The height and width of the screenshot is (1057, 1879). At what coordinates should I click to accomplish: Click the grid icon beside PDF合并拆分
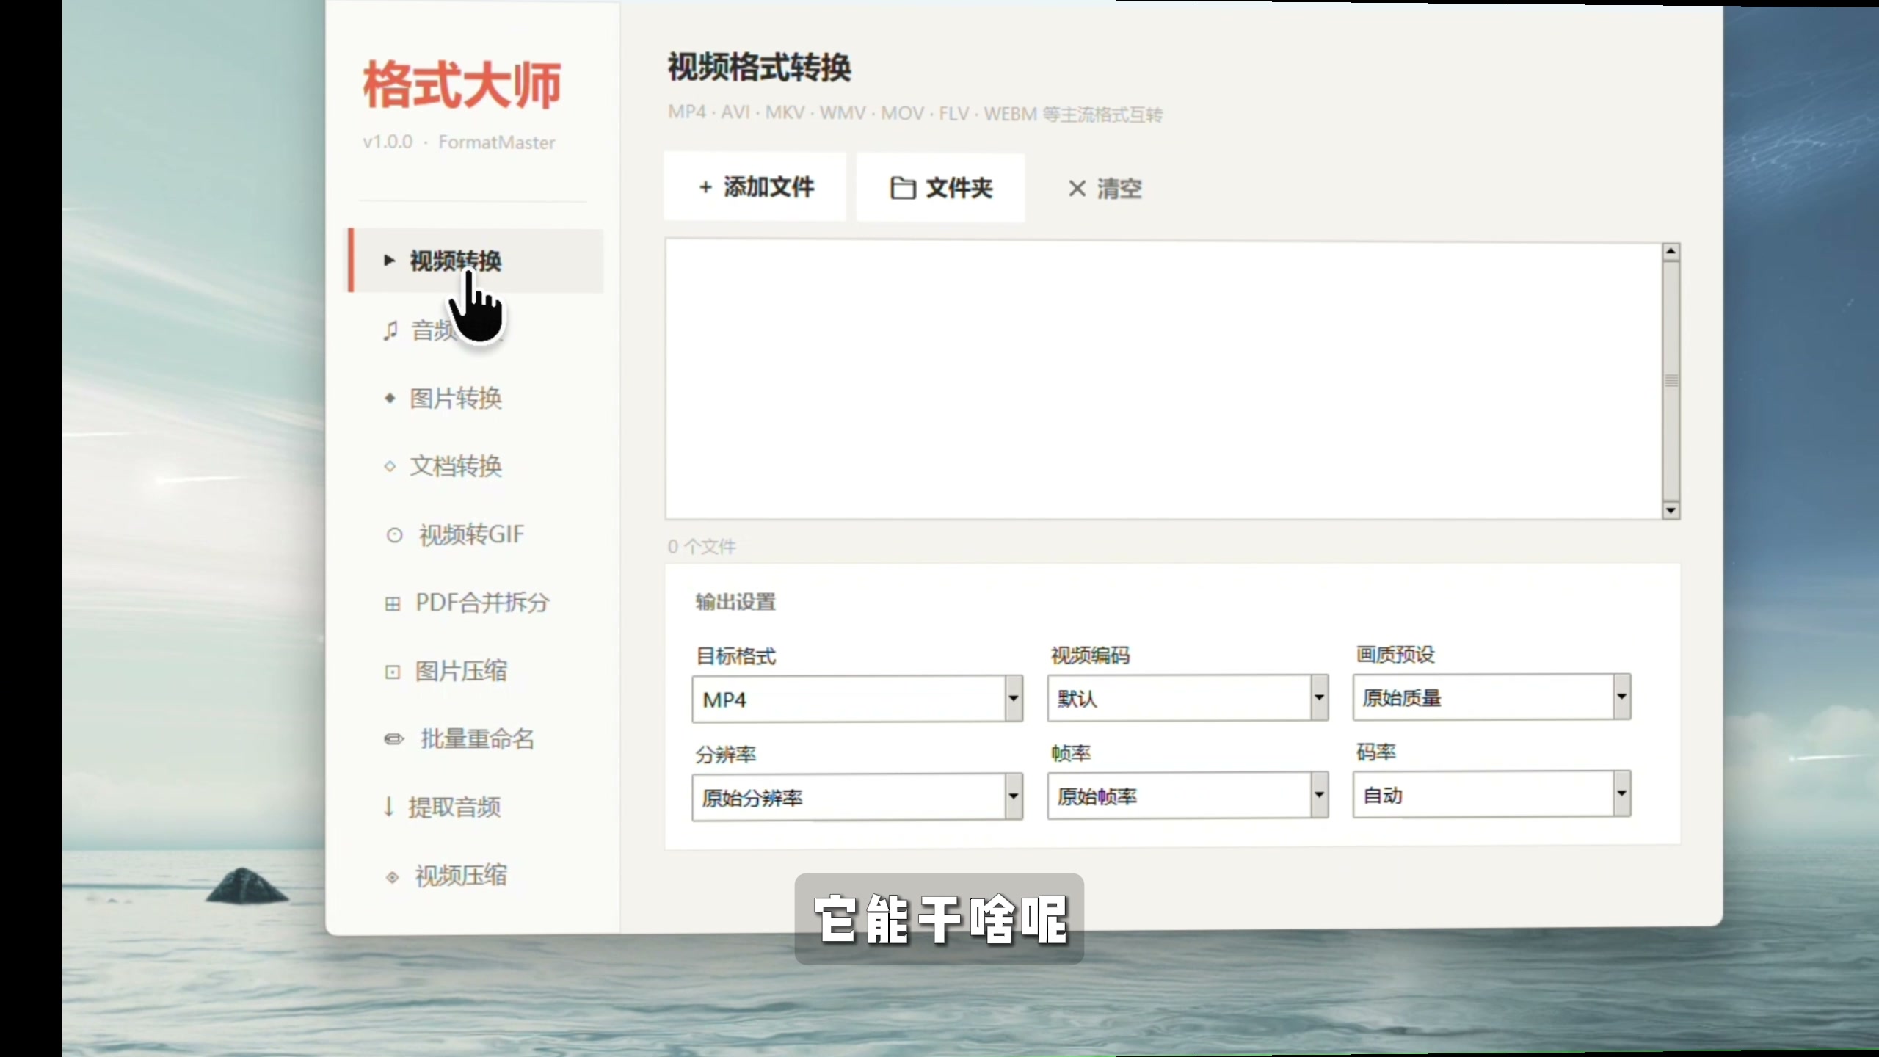pyautogui.click(x=393, y=604)
